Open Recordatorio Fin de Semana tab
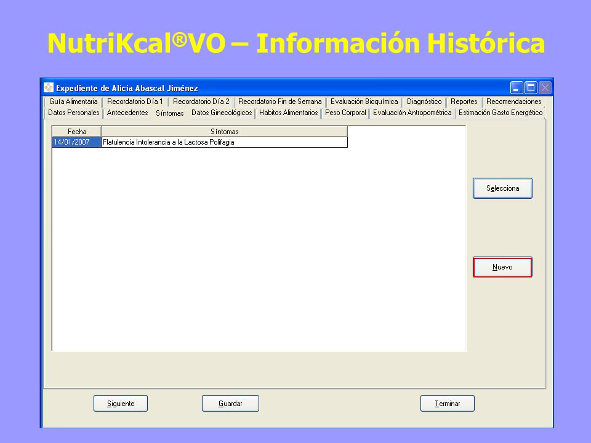Image resolution: width=591 pixels, height=443 pixels. pos(279,102)
